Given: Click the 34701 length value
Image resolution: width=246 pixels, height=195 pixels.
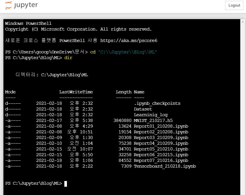Looking at the screenshot, I should click(x=125, y=149).
